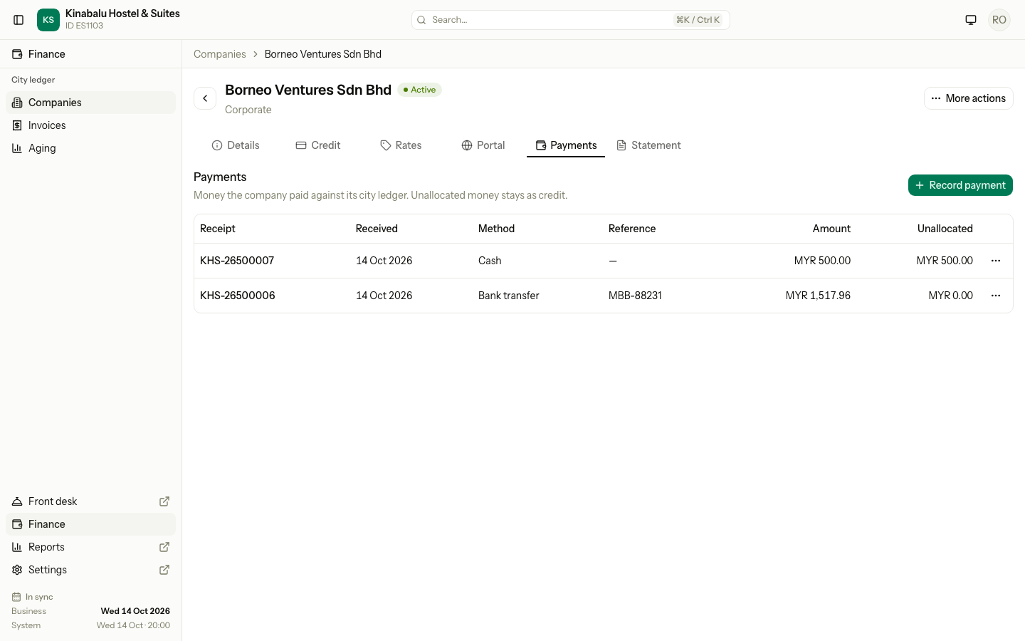Open Reports in the bottom navigation
Viewport: 1025px width, 641px height.
click(90, 547)
